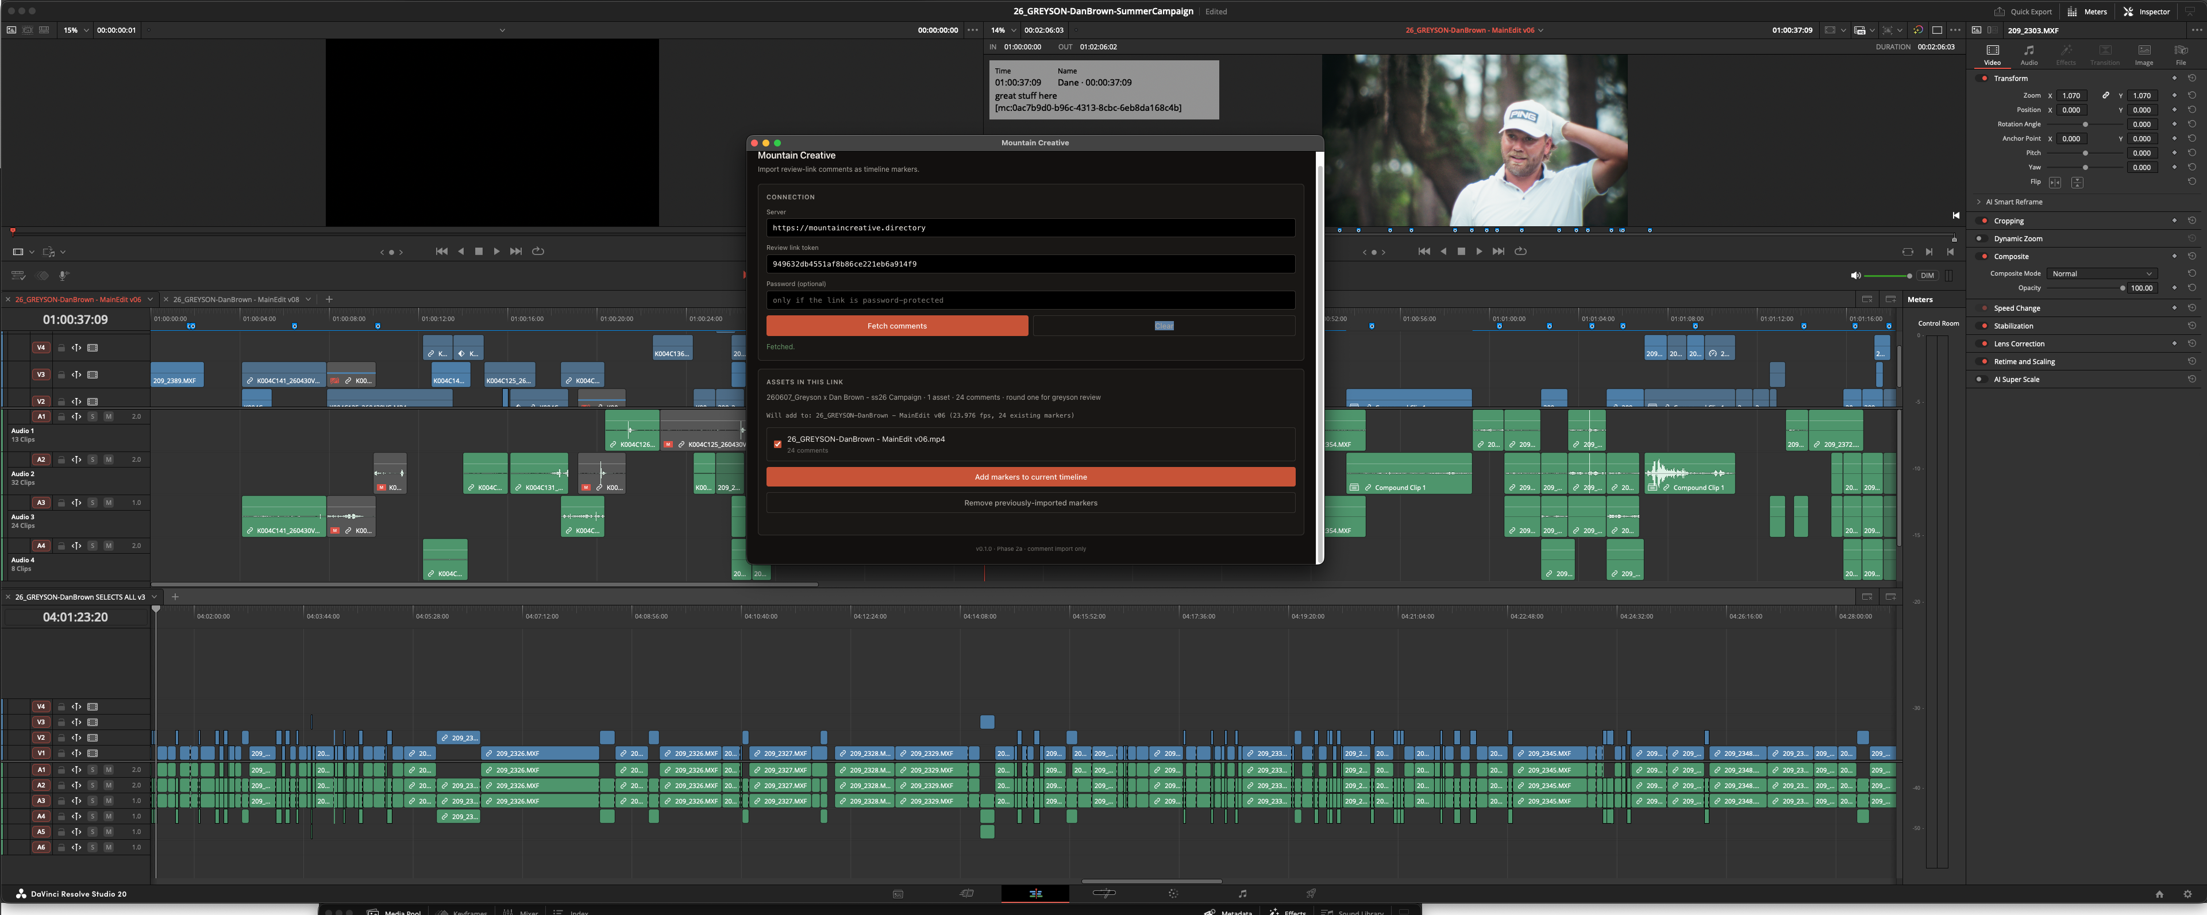Open timeline view options icon
The width and height of the screenshot is (2207, 915).
18,275
